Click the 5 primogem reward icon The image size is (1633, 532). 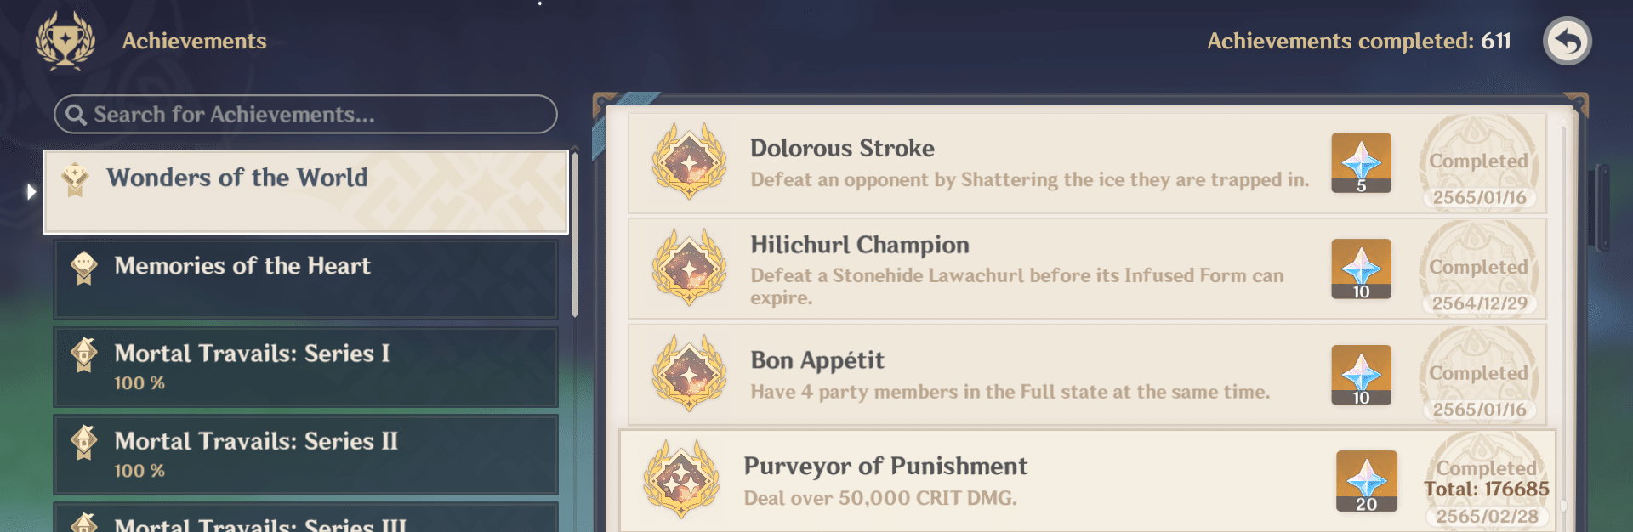tap(1361, 162)
